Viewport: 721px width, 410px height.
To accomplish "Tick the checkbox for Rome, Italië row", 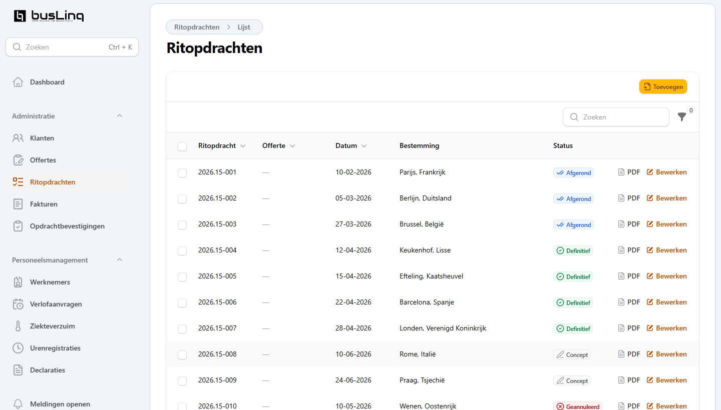I will click(x=182, y=354).
